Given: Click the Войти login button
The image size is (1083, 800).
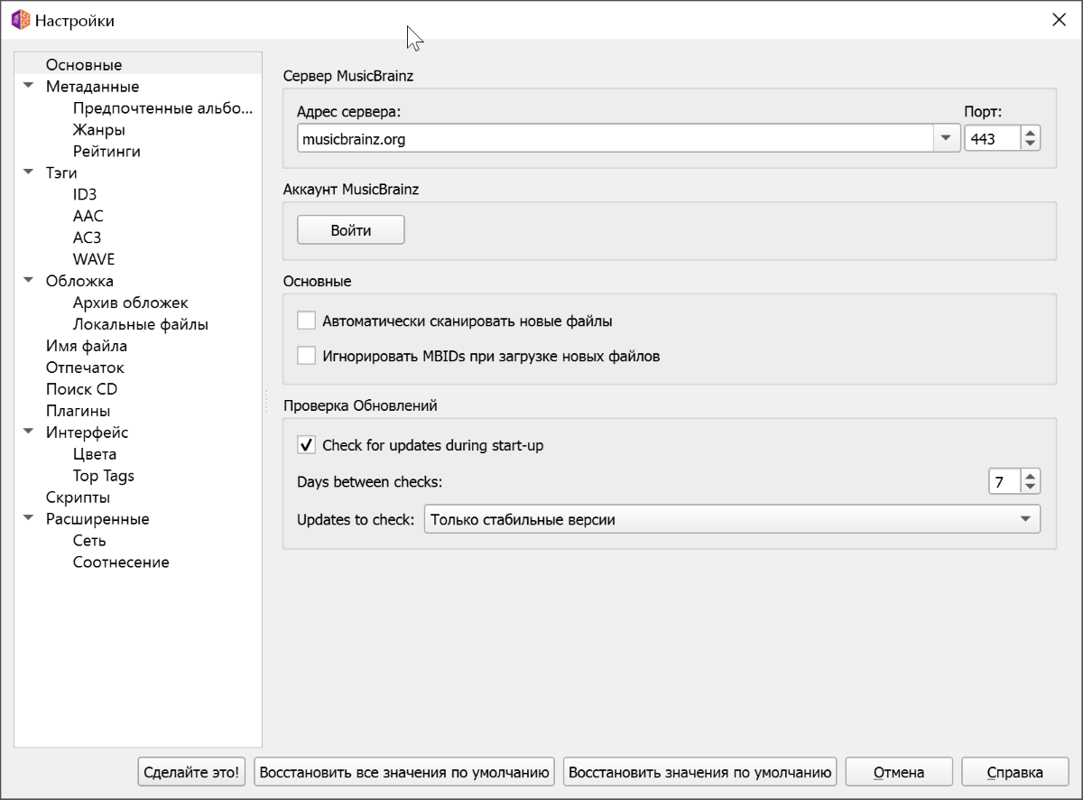Looking at the screenshot, I should (351, 230).
